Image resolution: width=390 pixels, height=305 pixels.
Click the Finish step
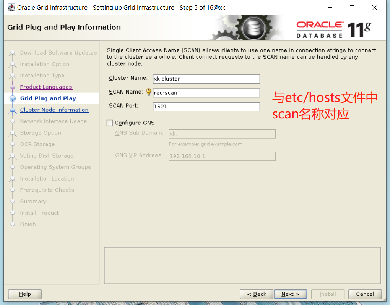(28, 224)
